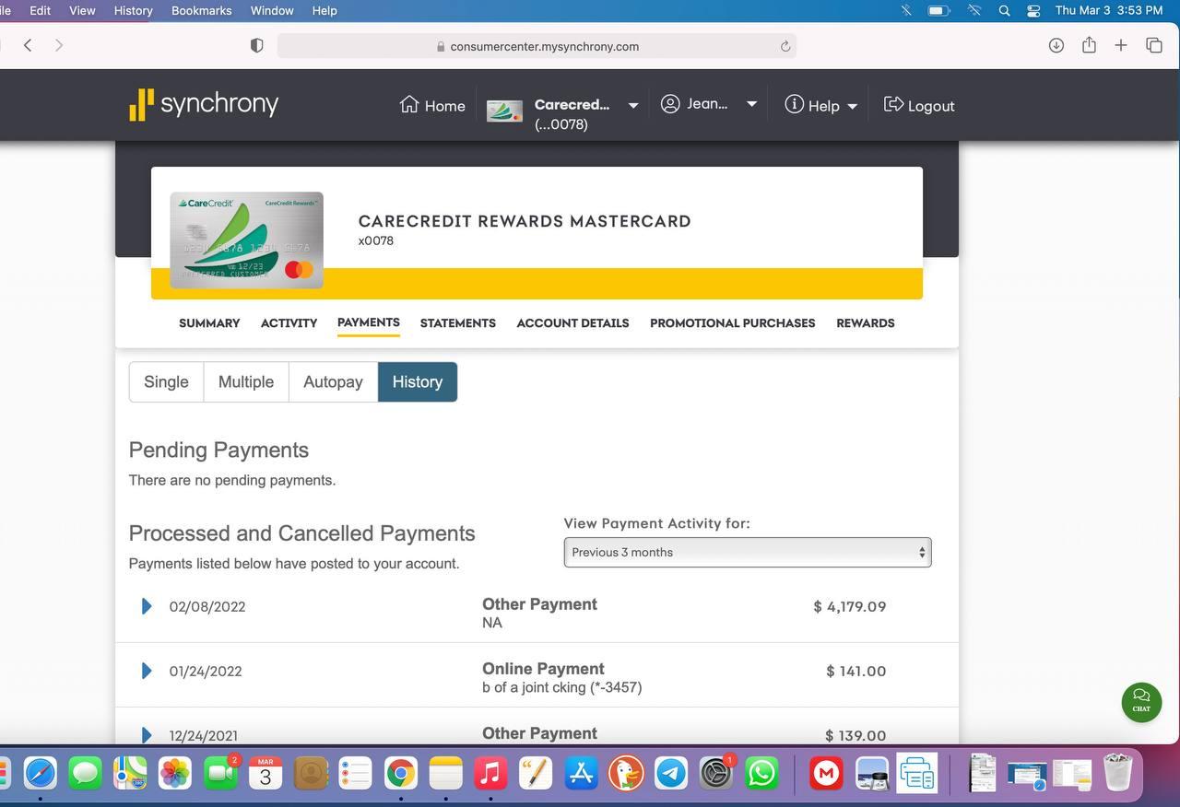Image resolution: width=1180 pixels, height=807 pixels.
Task: Show Safari tab overview icon
Action: click(x=1153, y=45)
